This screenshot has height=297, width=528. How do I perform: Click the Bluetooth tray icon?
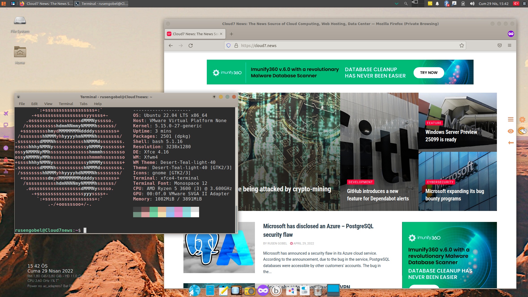point(446,4)
